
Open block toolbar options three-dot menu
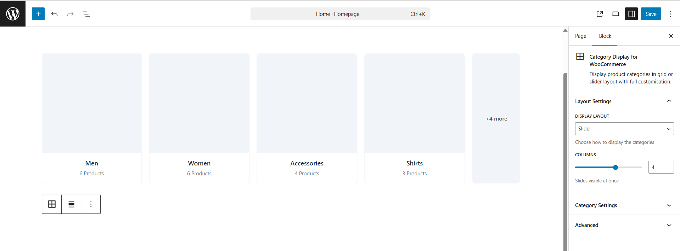click(91, 204)
